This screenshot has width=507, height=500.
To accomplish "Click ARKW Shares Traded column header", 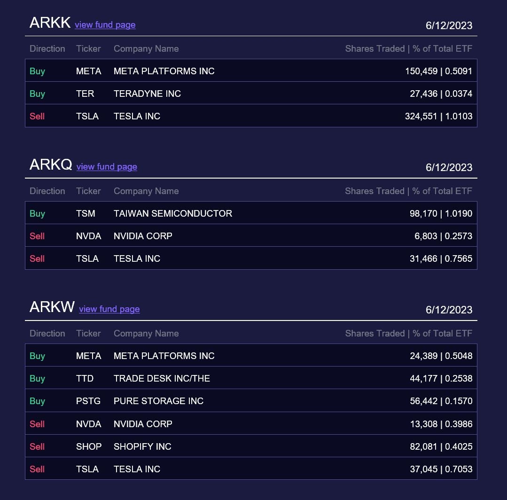I will pyautogui.click(x=409, y=334).
